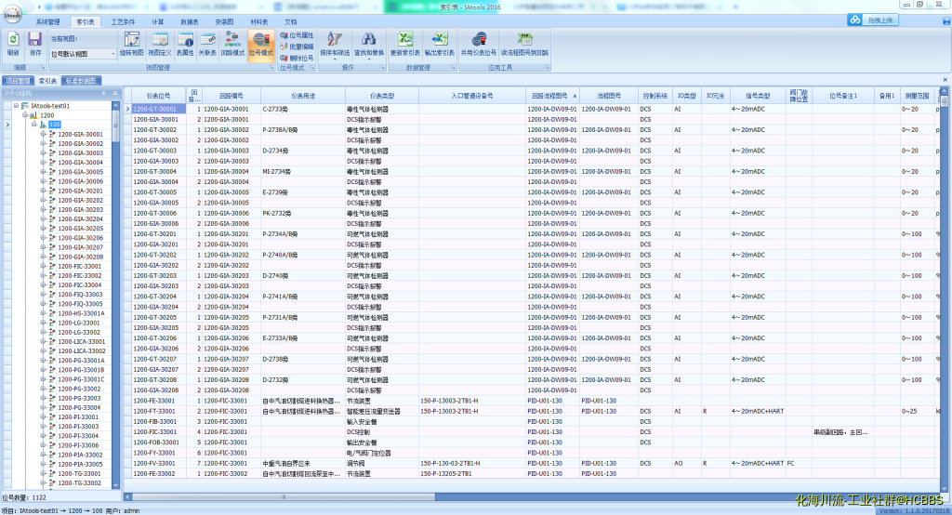Click the cloud upload button at top right
The height and width of the screenshot is (515, 952).
click(872, 20)
